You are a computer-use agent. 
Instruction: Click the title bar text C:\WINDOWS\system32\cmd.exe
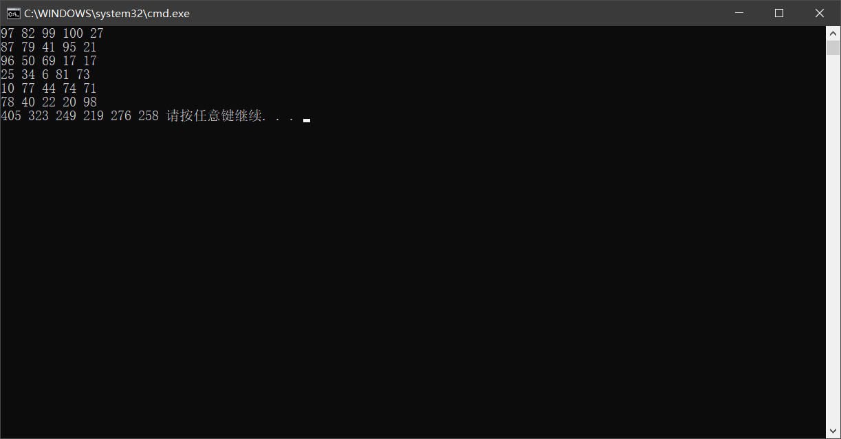point(107,13)
